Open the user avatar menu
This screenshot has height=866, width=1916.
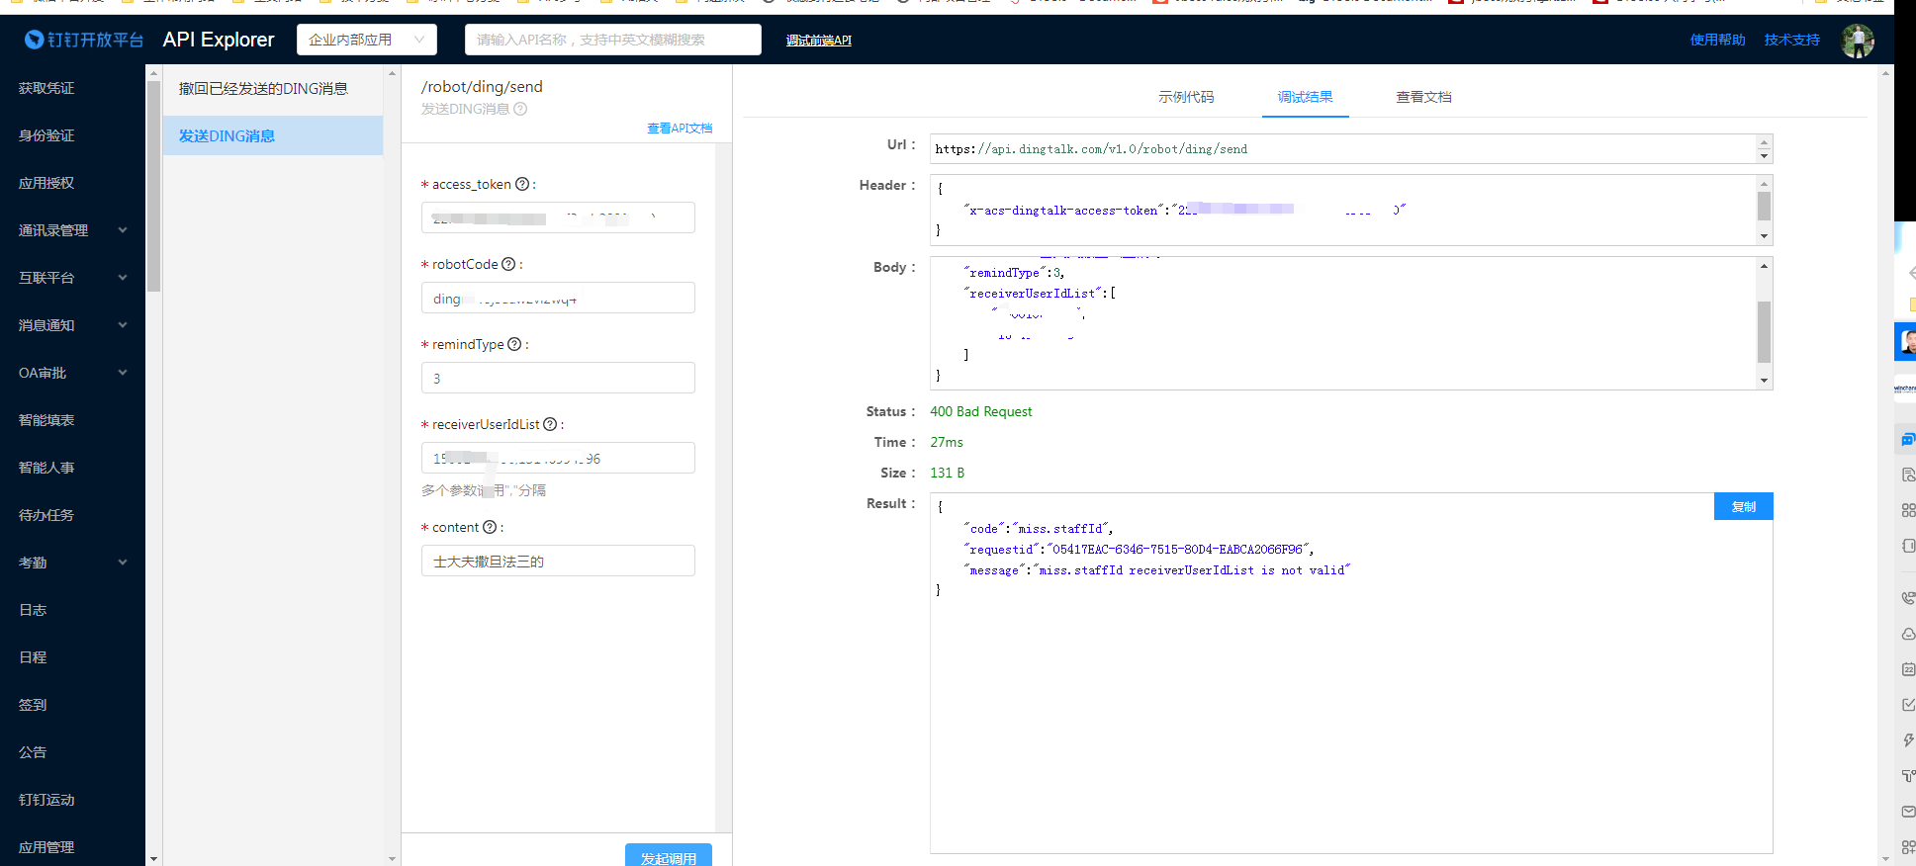[1857, 41]
